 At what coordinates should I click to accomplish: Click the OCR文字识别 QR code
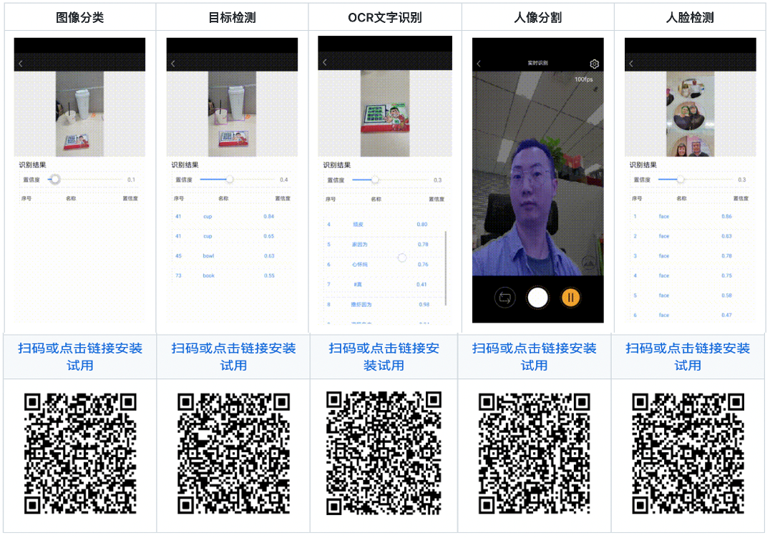tap(384, 453)
